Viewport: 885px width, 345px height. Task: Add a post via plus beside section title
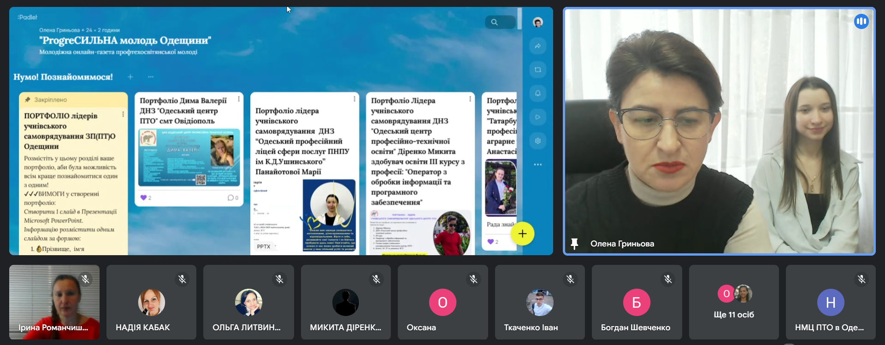(130, 77)
